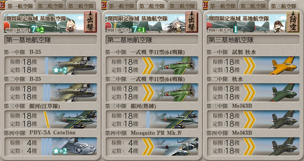Click the 銀河(江草隊) bomber aircraft image

74,119
